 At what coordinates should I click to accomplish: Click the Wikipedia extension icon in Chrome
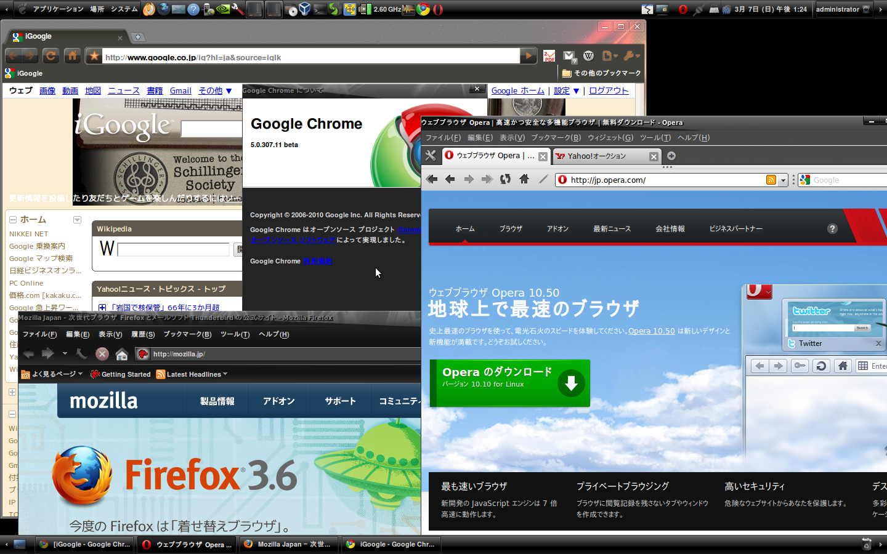[x=589, y=56]
